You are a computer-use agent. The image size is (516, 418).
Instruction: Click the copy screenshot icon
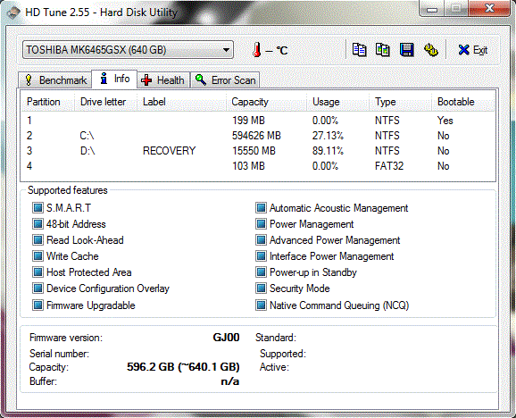383,50
